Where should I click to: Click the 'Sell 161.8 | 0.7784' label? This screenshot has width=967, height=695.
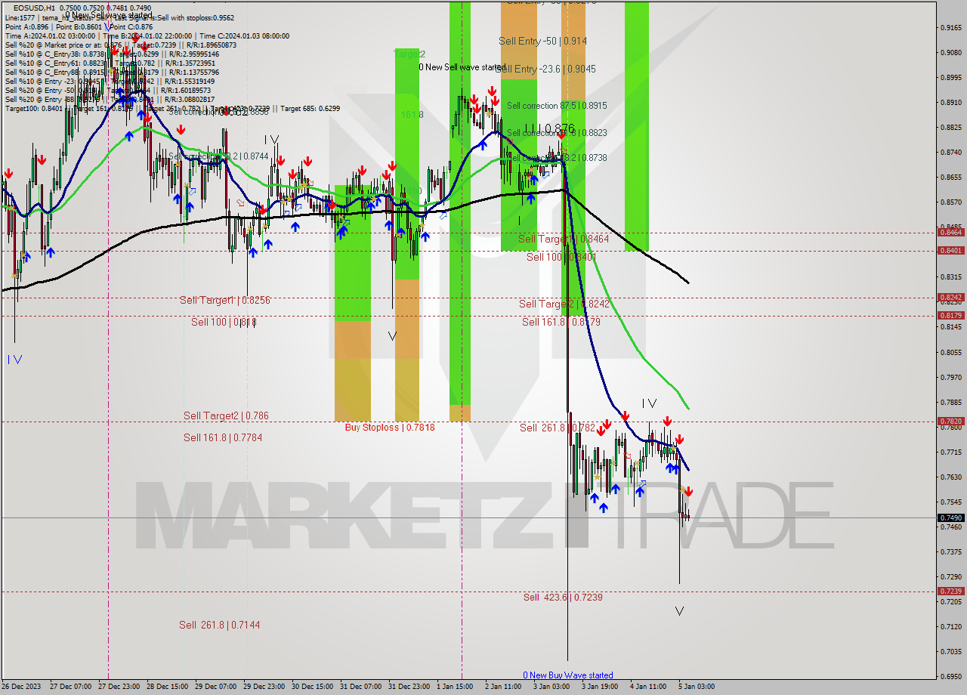pyautogui.click(x=223, y=437)
